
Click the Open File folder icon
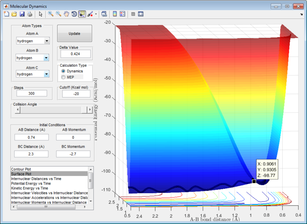(14, 14)
